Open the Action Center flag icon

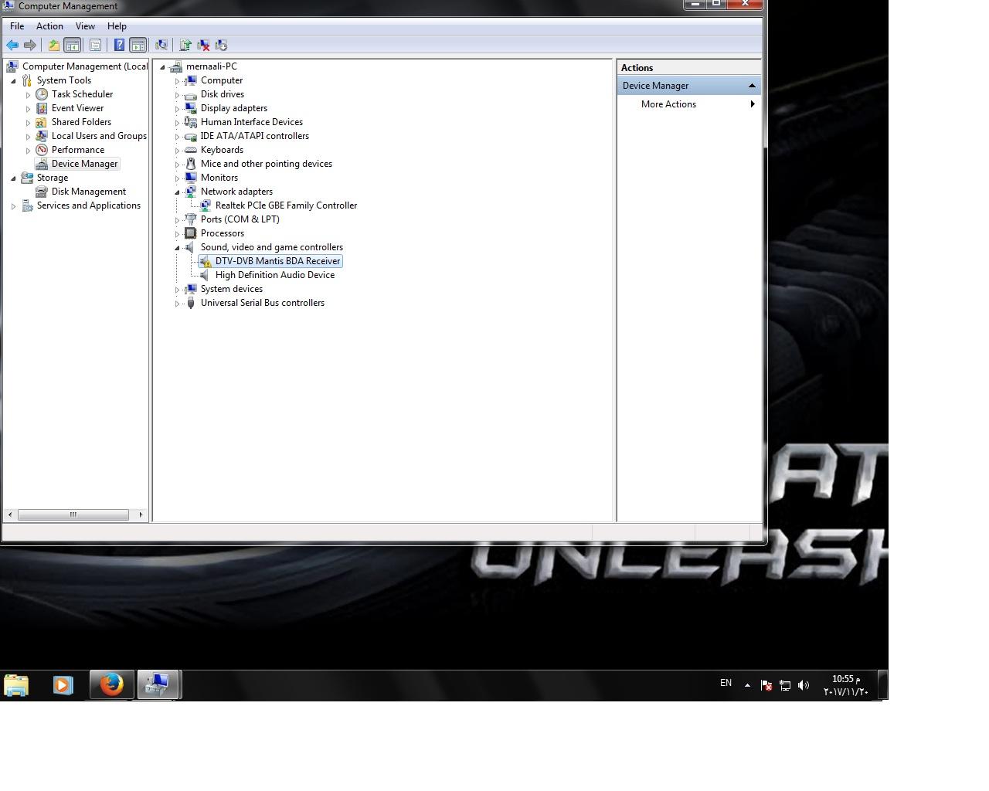coord(766,685)
